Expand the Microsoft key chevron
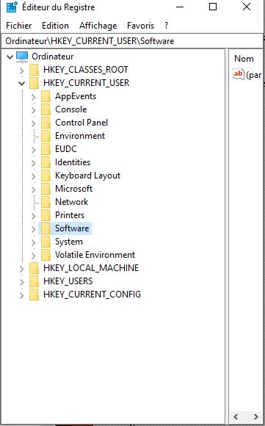The height and width of the screenshot is (426, 265). [33, 189]
